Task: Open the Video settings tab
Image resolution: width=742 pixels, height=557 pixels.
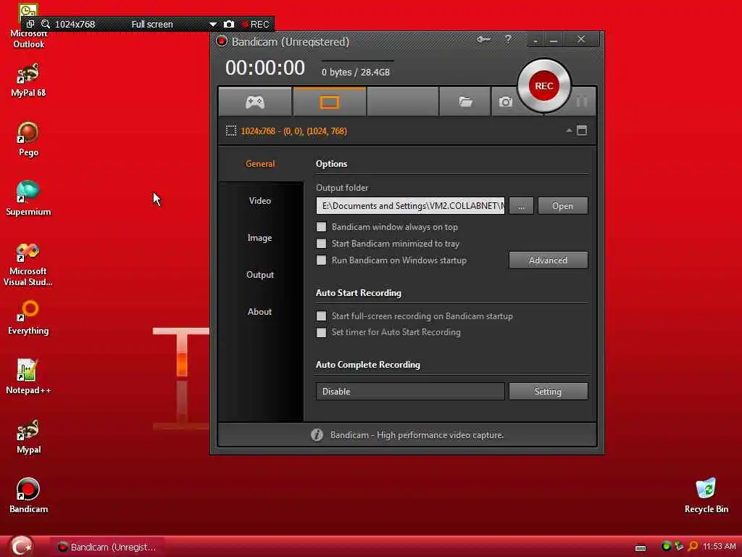Action: [x=260, y=201]
